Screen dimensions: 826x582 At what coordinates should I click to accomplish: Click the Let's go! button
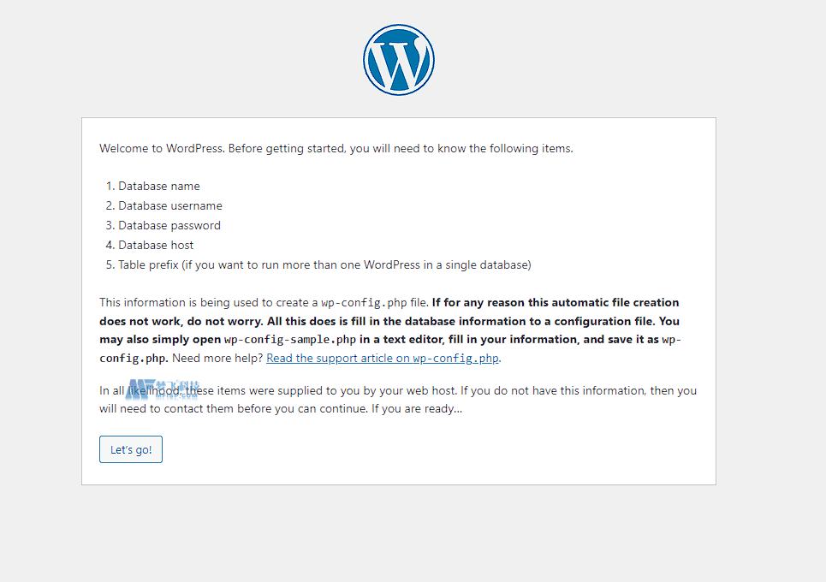click(x=131, y=449)
